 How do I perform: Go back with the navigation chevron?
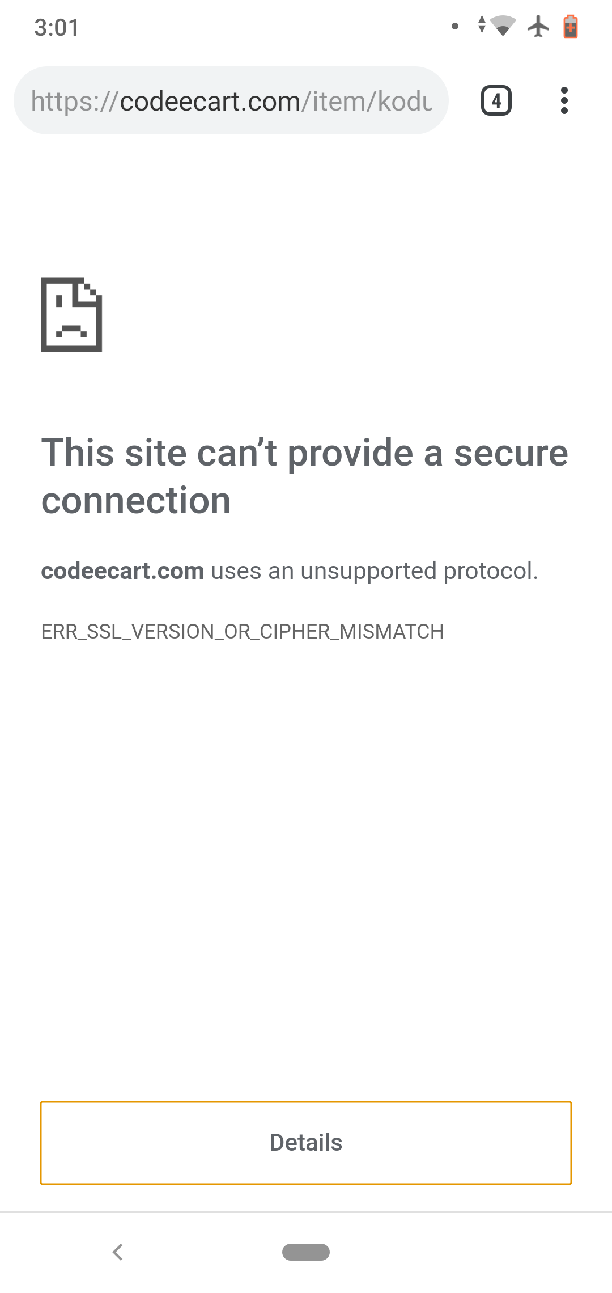[x=118, y=1252]
